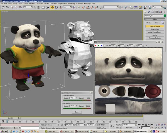The height and width of the screenshot is (133, 167).
Task: Click the Polygon Counter utility button
Action: tap(155, 26)
